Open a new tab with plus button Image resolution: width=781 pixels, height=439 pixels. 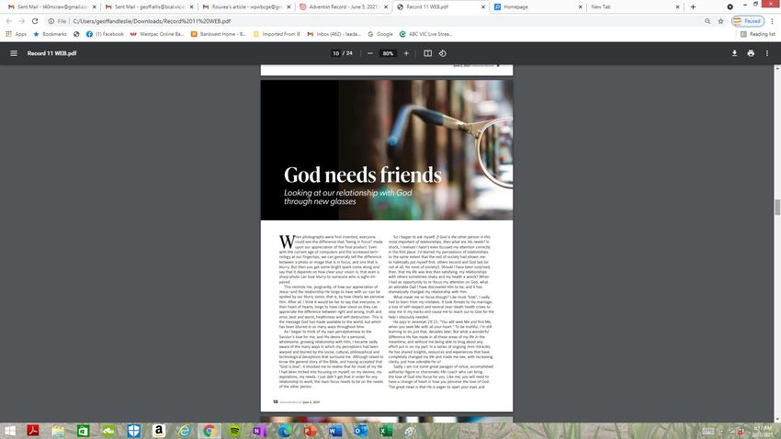tap(693, 7)
